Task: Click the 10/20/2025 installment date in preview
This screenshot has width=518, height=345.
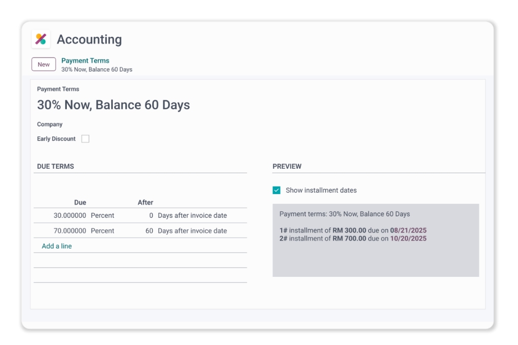Action: click(x=408, y=238)
